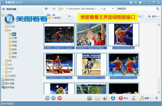The image size is (162, 106).
Task: Click the 美化 beautify button
Action: 123,98
